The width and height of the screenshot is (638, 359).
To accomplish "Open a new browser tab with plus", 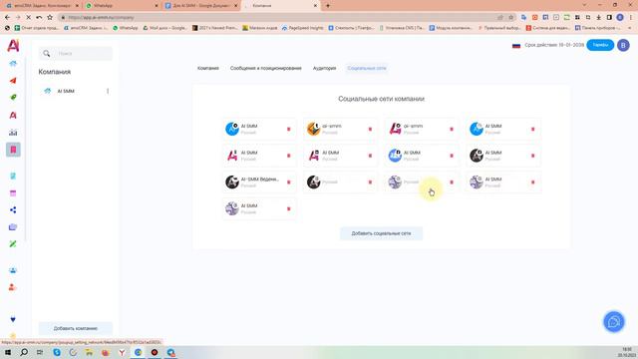I will (x=328, y=6).
